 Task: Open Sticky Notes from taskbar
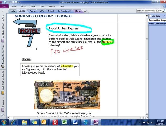(x=34, y=123)
